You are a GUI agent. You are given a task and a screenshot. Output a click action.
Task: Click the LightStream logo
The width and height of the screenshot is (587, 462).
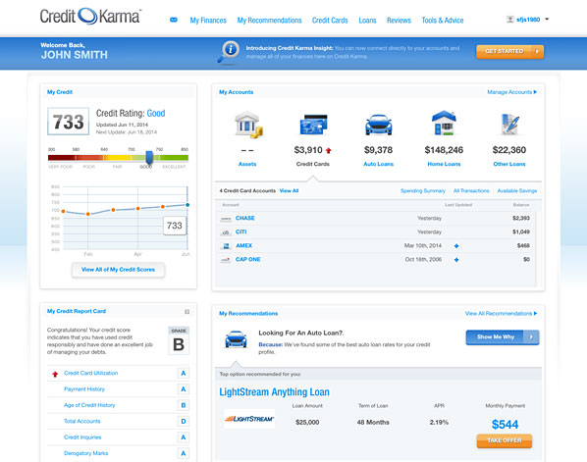(249, 419)
